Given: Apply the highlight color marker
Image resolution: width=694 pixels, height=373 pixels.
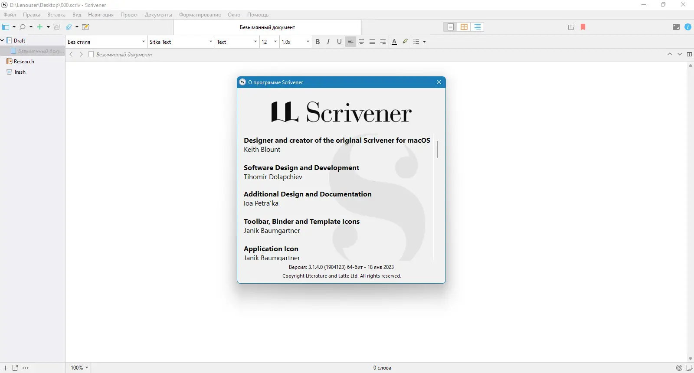Looking at the screenshot, I should pos(405,42).
